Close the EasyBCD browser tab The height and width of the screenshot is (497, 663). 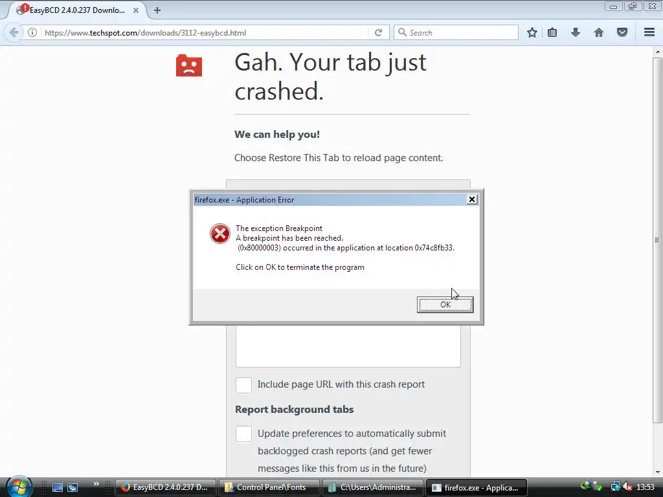point(136,10)
